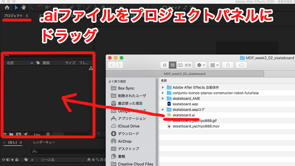The width and height of the screenshot is (295, 166).
Task: Select the Type tool
Action: coord(79,8)
